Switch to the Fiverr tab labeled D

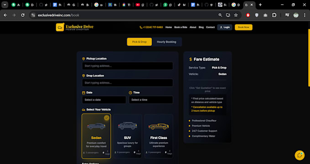pos(30,5)
